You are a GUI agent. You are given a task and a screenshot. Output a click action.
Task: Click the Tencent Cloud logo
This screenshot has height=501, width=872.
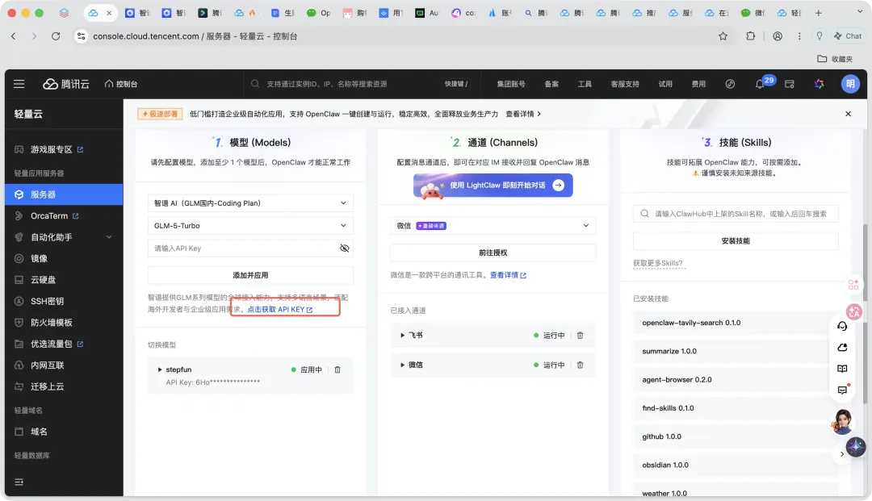tap(66, 84)
